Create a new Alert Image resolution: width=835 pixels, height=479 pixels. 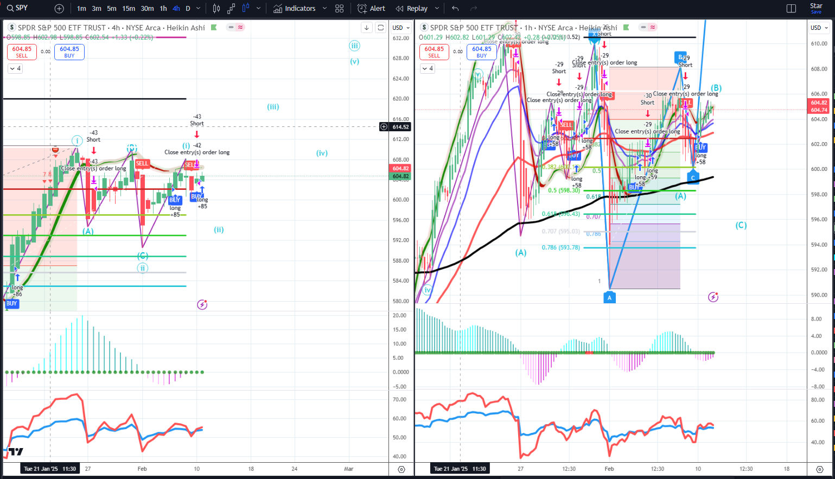[x=372, y=9]
